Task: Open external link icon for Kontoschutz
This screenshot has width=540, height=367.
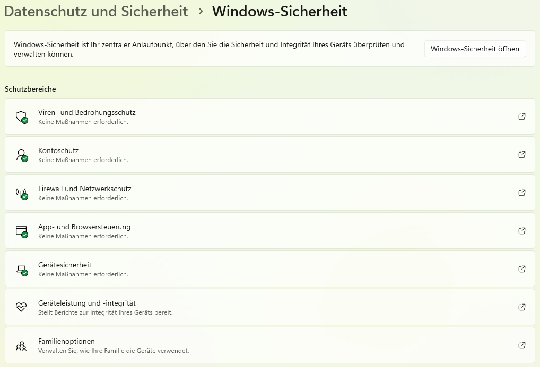Action: coord(522,155)
